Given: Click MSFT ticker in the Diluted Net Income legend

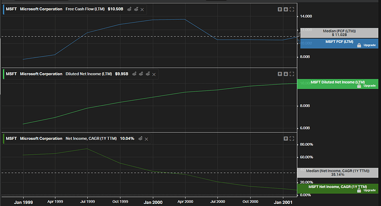Looking at the screenshot, I should point(11,74).
